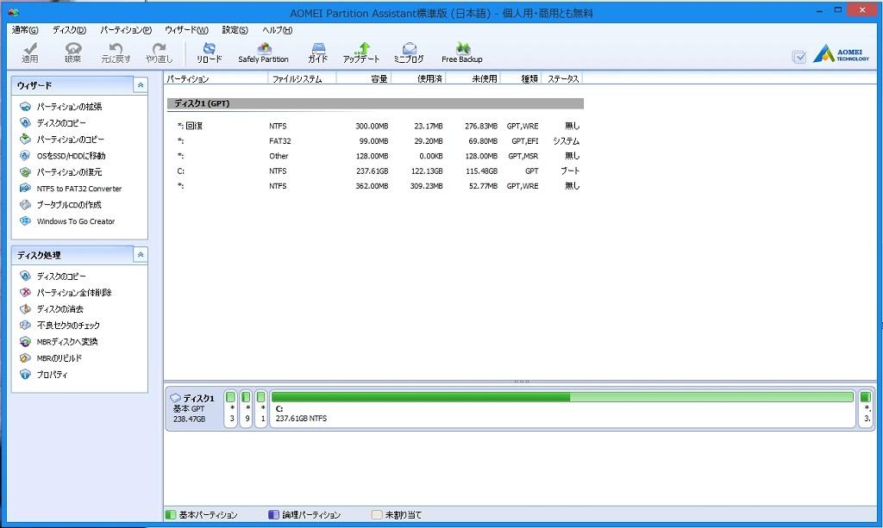The image size is (883, 528).
Task: Click the 適用 (Apply) toolbar icon
Action: point(30,53)
